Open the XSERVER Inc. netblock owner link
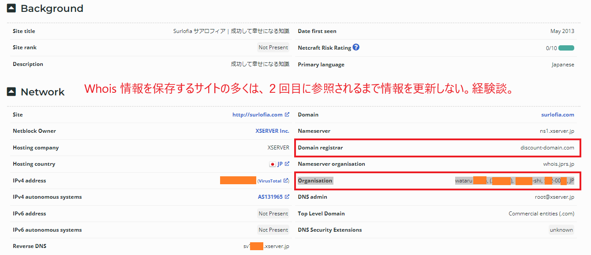591x255 pixels. 272,131
